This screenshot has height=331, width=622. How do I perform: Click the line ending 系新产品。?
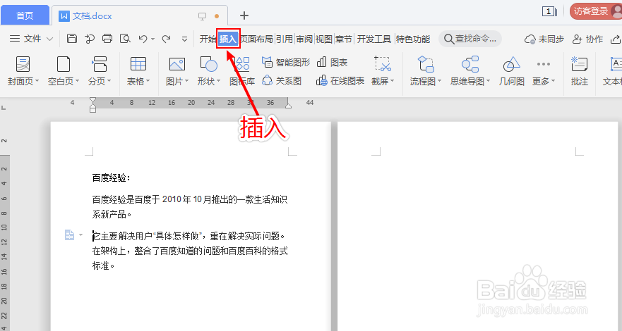[x=112, y=214]
